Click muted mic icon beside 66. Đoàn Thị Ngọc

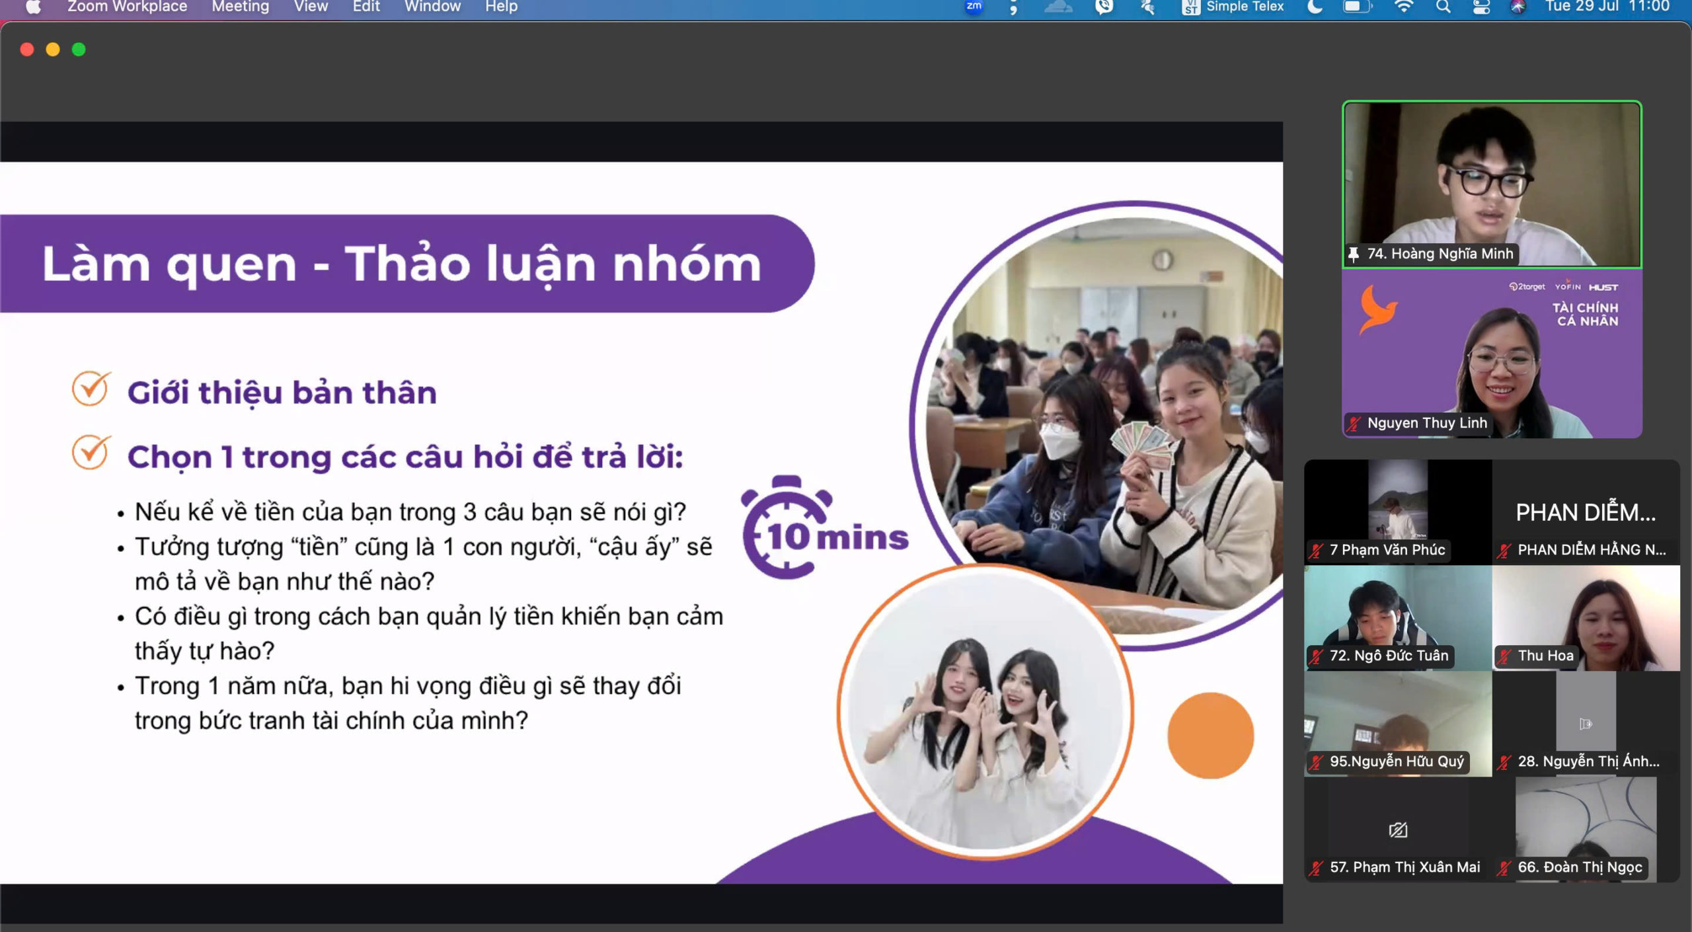pyautogui.click(x=1504, y=867)
